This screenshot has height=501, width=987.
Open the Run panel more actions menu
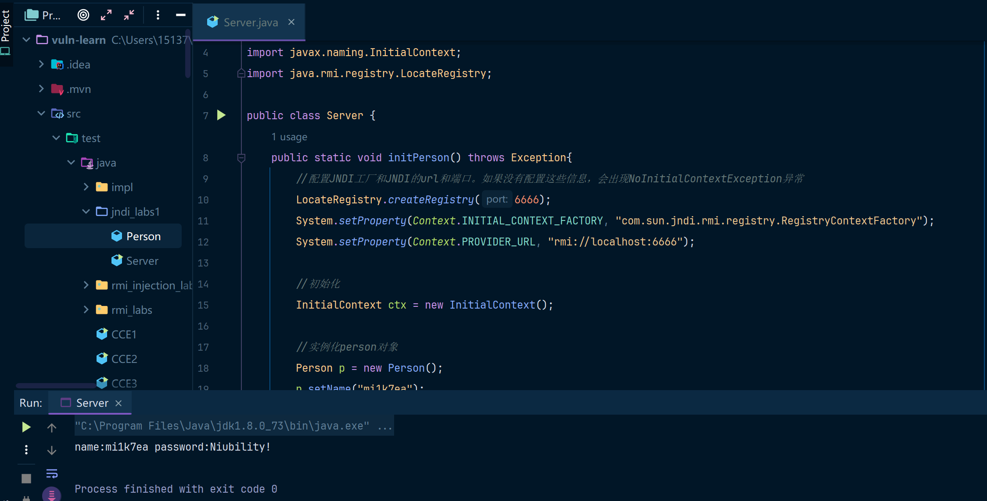click(x=26, y=450)
